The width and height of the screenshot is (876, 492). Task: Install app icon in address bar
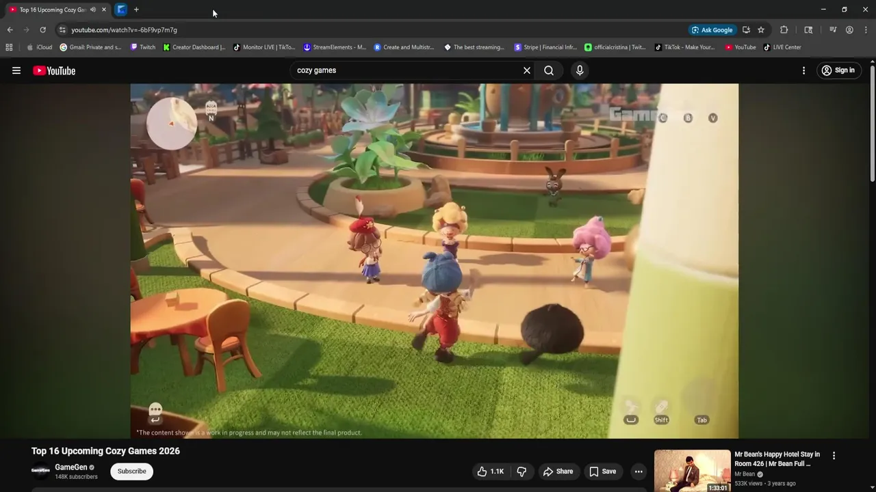pyautogui.click(x=746, y=30)
